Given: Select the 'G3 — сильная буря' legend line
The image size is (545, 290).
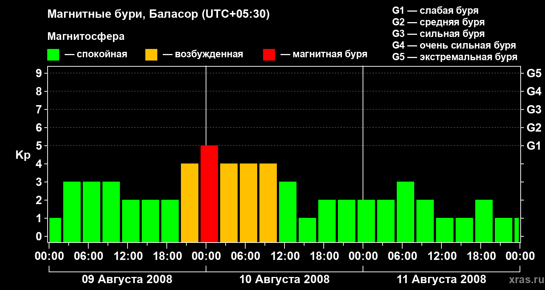Looking at the screenshot, I should coord(439,34).
